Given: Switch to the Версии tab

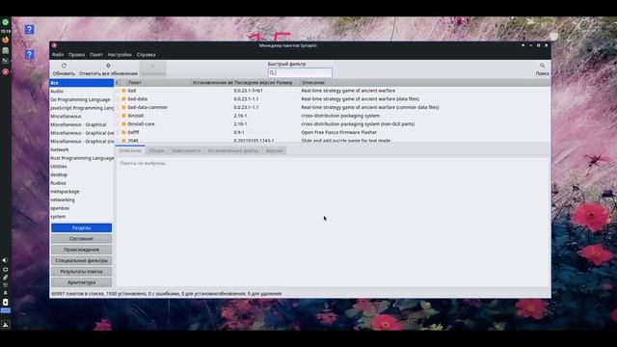Looking at the screenshot, I should click(x=274, y=150).
